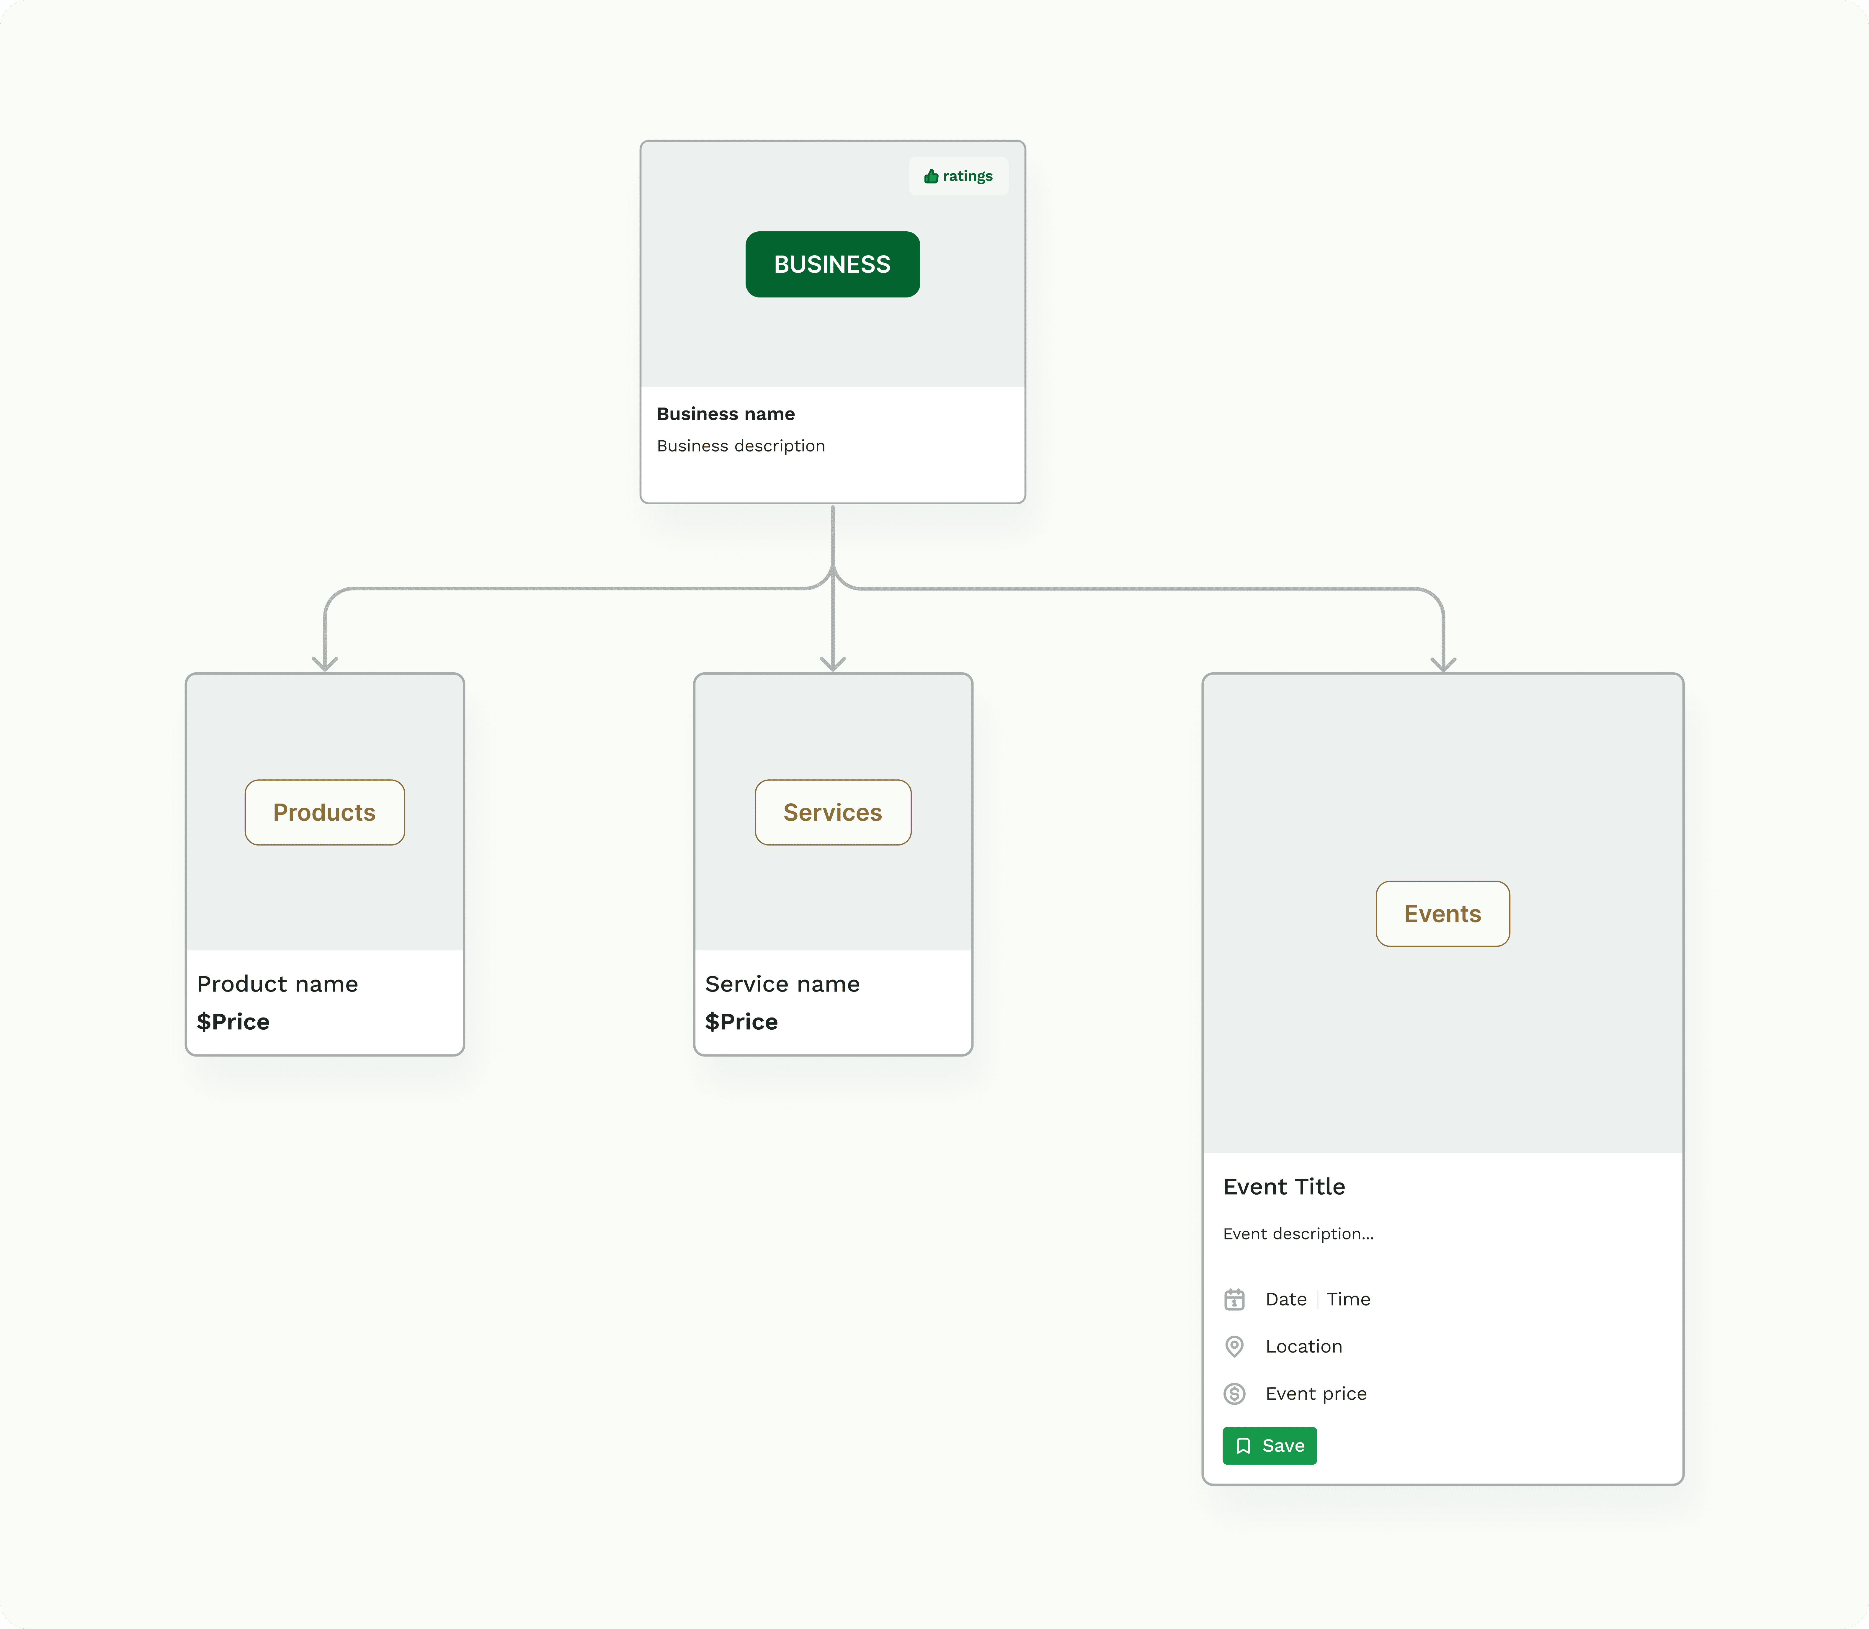Select the calendar icon beside Date
Screen dimensions: 1869x1629
click(1234, 1299)
